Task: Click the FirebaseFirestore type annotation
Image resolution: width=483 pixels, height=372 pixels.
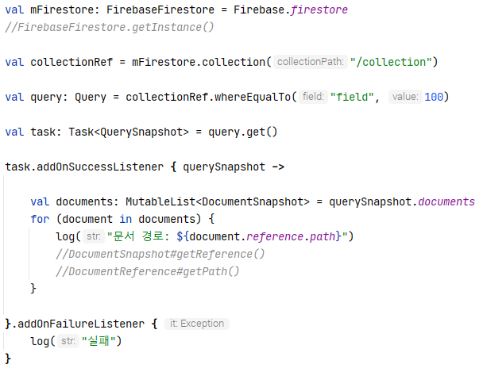Action: pyautogui.click(x=160, y=10)
